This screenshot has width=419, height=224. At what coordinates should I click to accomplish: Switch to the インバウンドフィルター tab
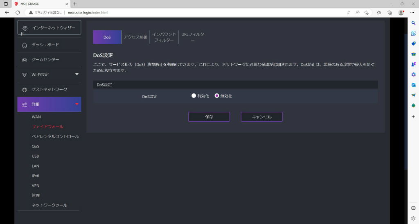tap(164, 37)
